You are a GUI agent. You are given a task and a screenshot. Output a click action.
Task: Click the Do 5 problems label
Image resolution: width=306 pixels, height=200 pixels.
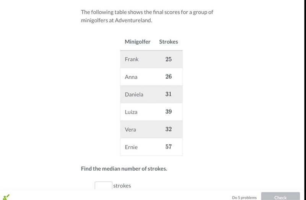[x=244, y=197]
